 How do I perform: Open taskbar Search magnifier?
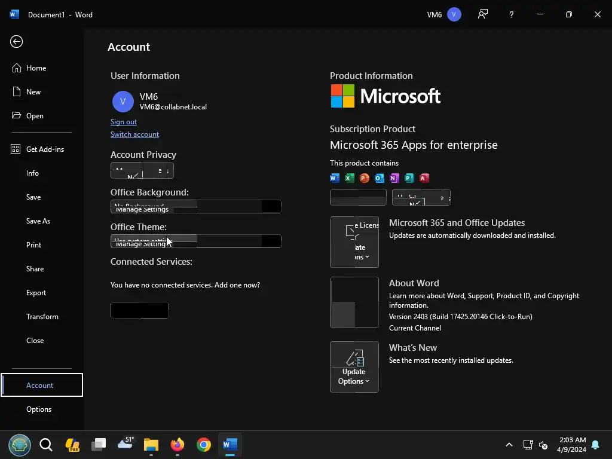[46, 445]
